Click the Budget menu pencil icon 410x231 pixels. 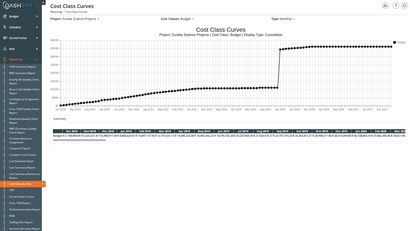[5, 16]
